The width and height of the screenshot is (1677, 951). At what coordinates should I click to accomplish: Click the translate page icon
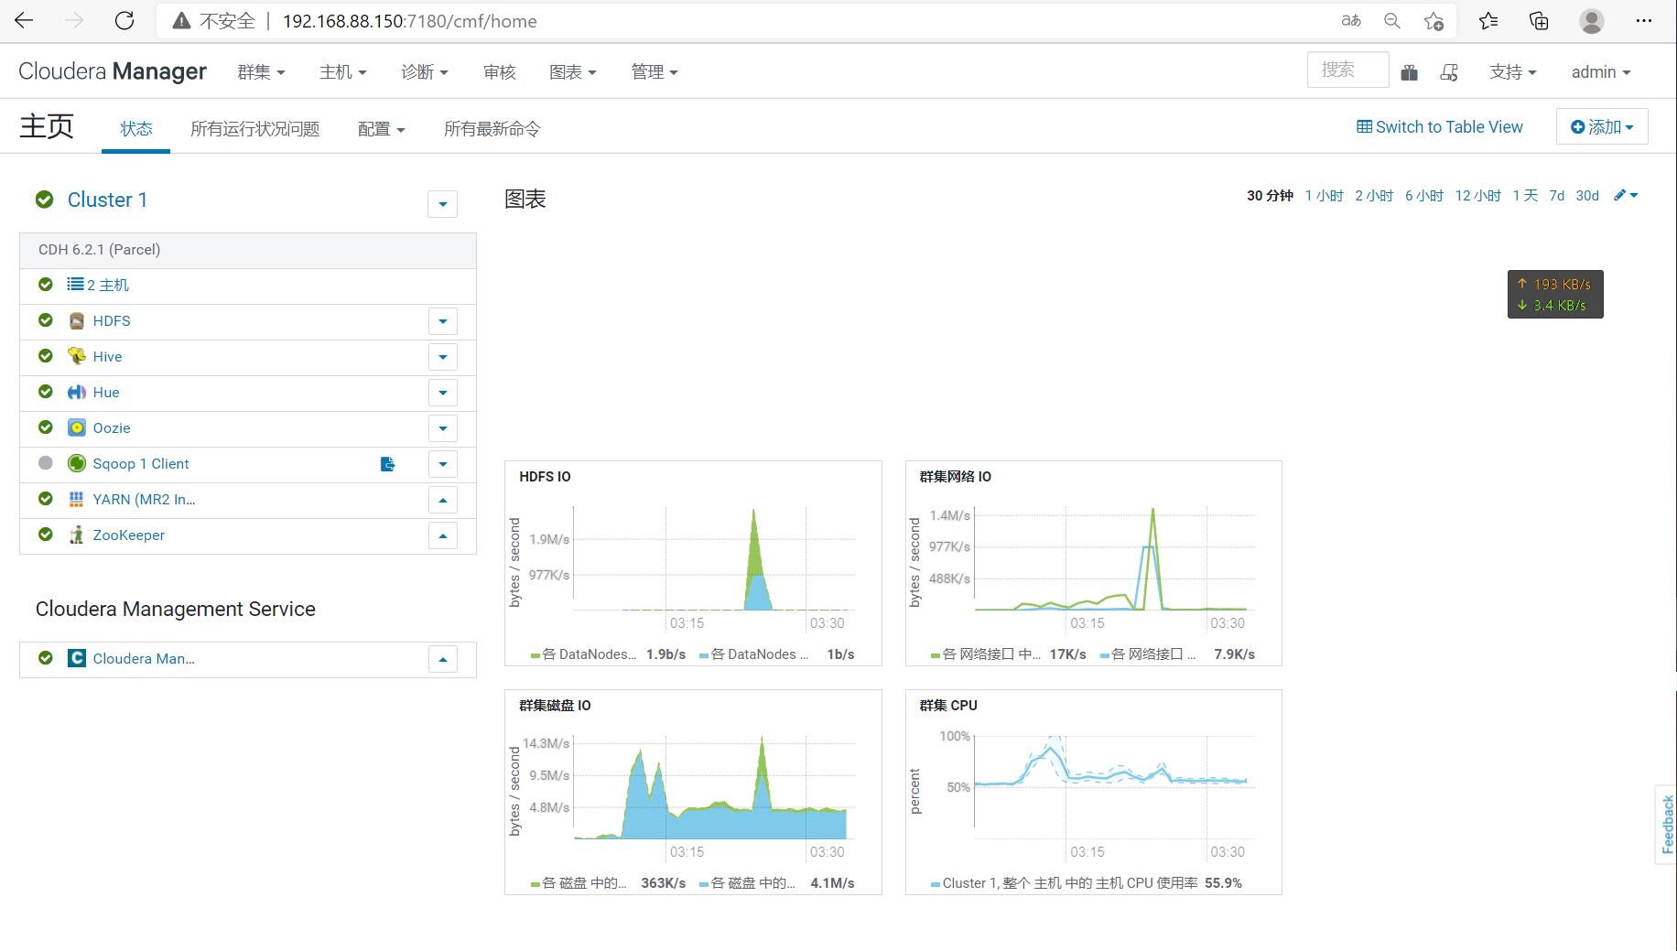point(1351,20)
